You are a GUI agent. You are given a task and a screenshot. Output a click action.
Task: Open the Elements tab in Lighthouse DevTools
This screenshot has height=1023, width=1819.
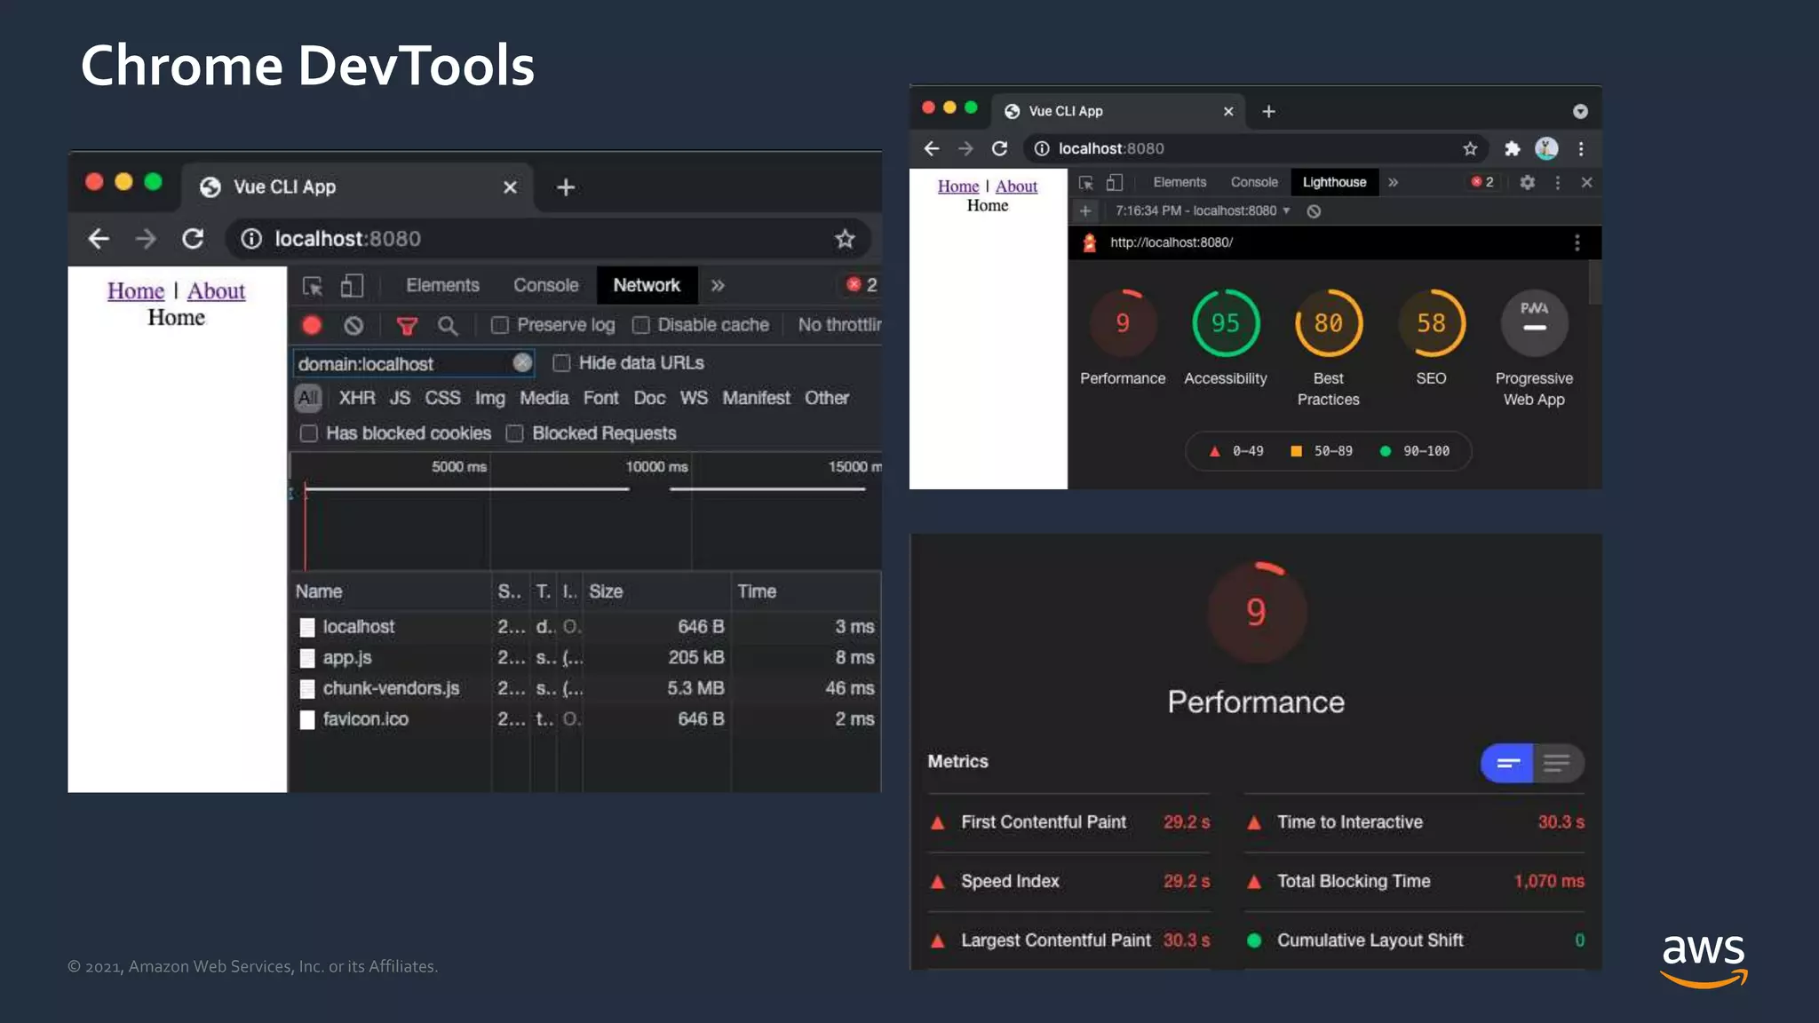[1180, 182]
